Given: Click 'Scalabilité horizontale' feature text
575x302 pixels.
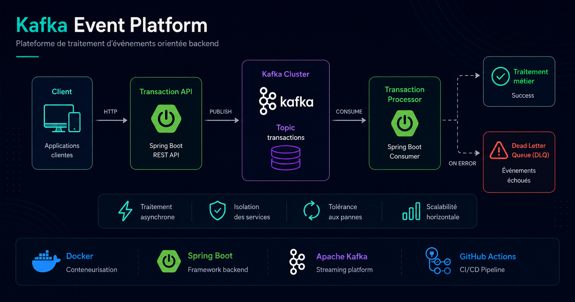Looking at the screenshot, I should pos(443,212).
